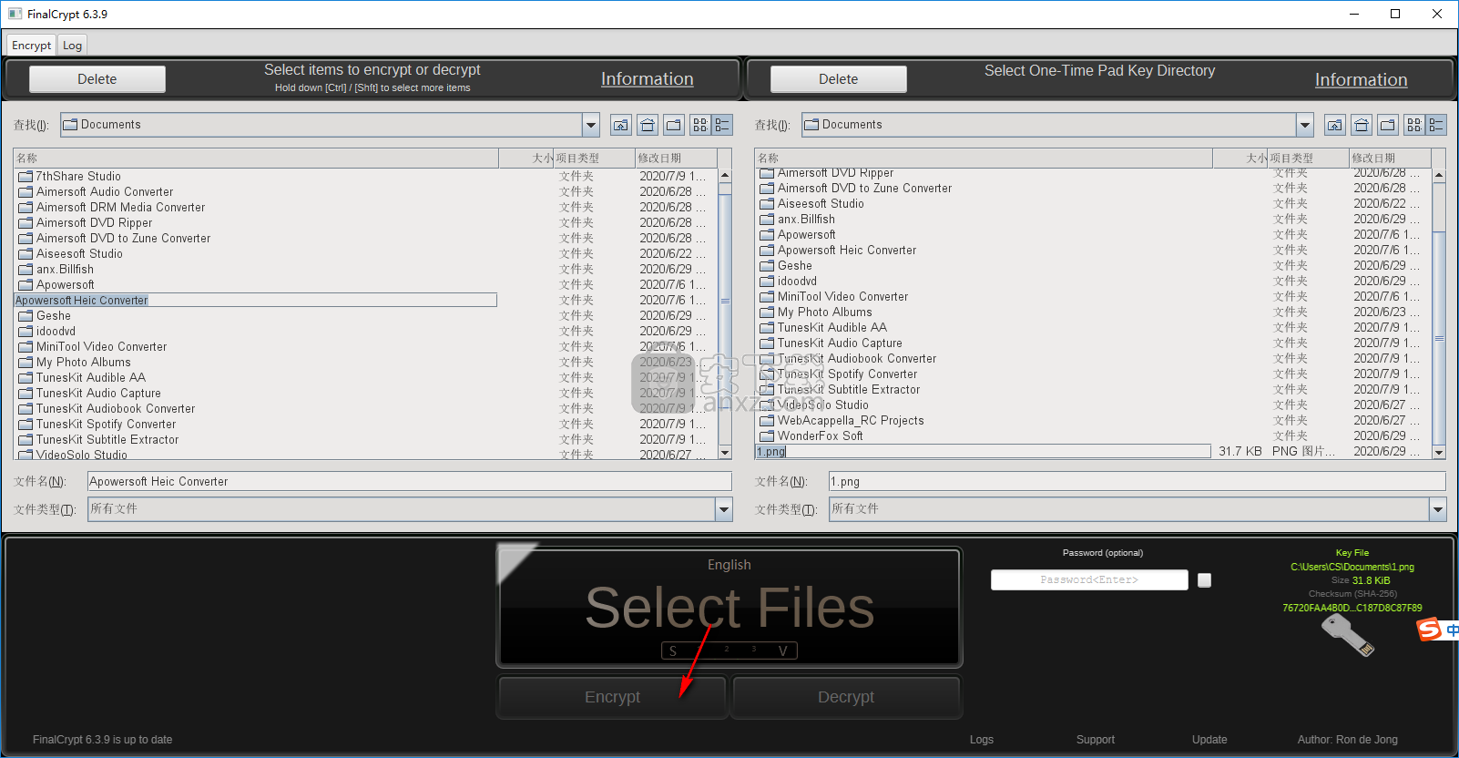Select idoodvd folder icon in left pane
Screen dimensions: 1459x758
click(26, 332)
